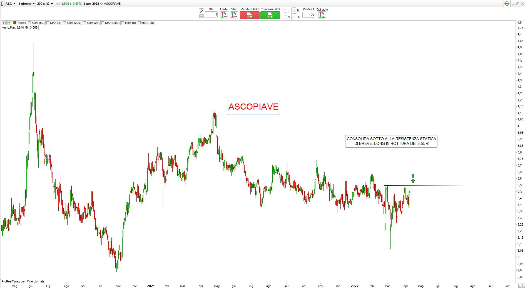Click the S percentage input field
Viewport: 525px width, 288px height.
(x=294, y=17)
